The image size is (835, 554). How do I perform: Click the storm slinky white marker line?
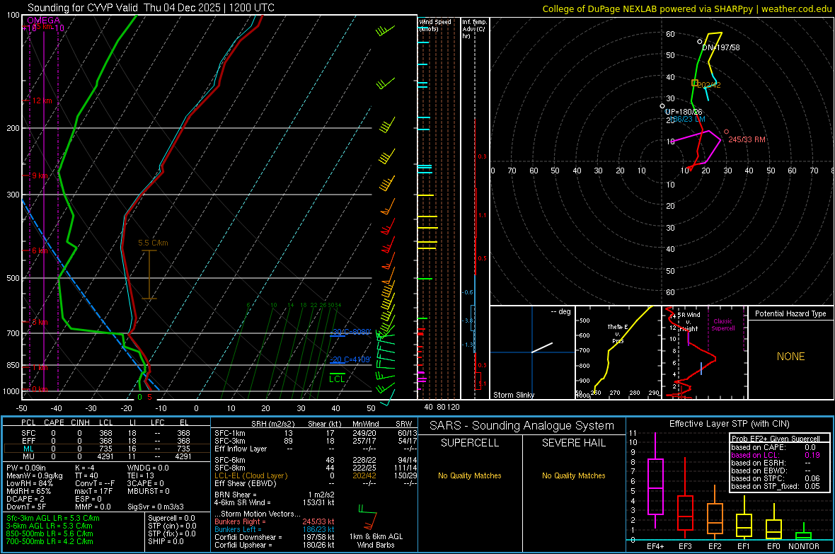[x=542, y=347]
